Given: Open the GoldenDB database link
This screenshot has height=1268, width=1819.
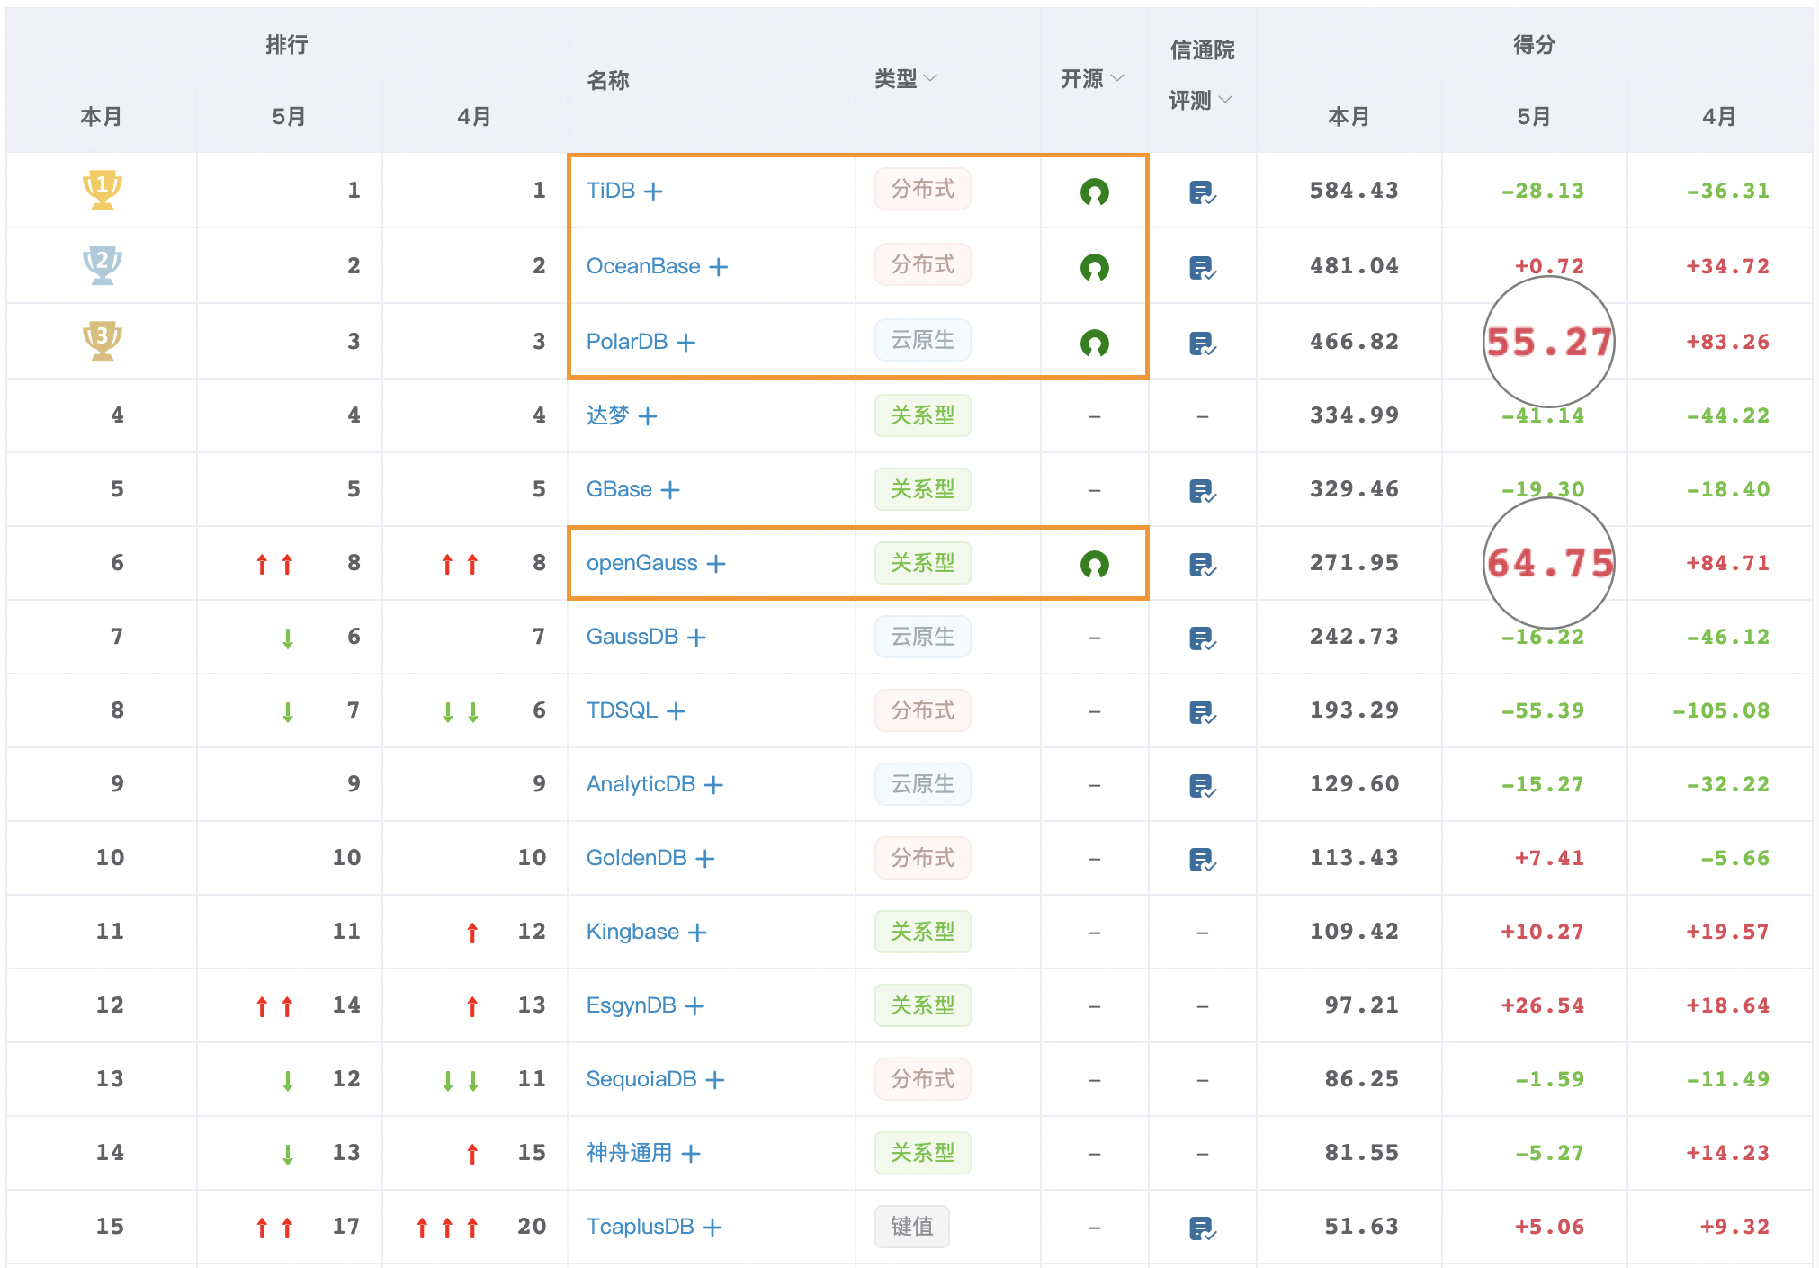Looking at the screenshot, I should pos(637,858).
